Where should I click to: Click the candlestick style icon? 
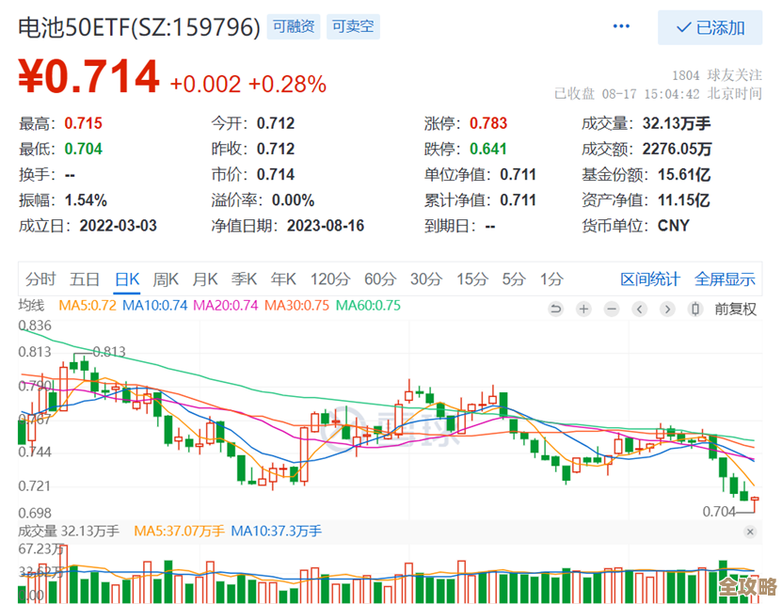[x=695, y=308]
